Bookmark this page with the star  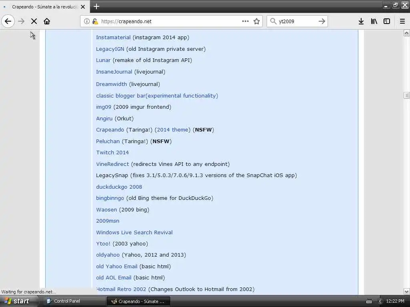(x=257, y=21)
